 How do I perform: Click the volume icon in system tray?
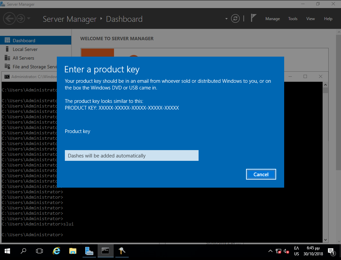pos(287,251)
